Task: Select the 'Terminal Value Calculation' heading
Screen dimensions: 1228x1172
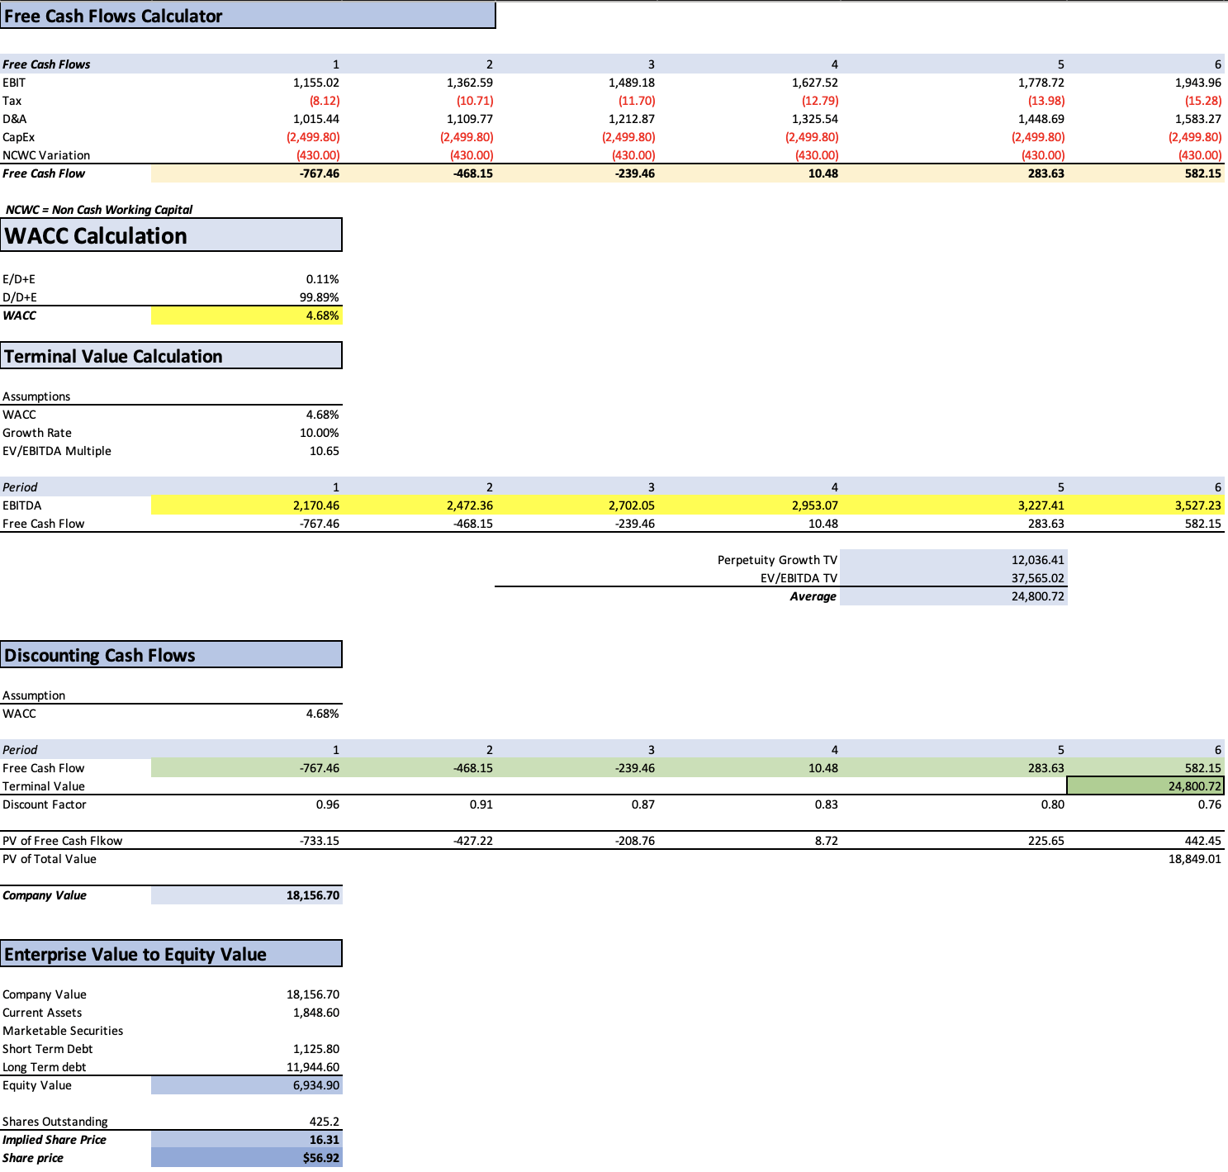Action: click(171, 356)
